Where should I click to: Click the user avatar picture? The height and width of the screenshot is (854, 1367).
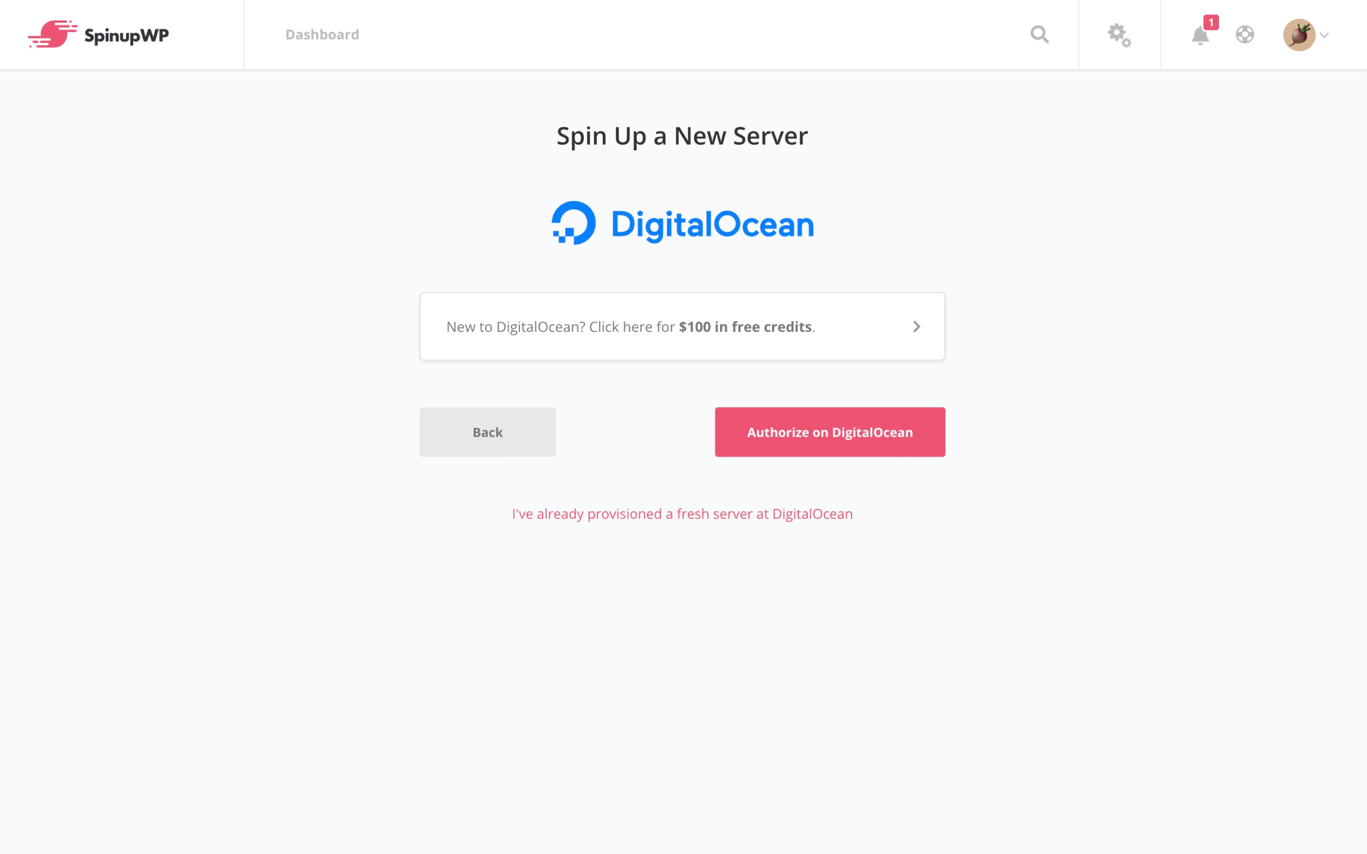point(1299,35)
